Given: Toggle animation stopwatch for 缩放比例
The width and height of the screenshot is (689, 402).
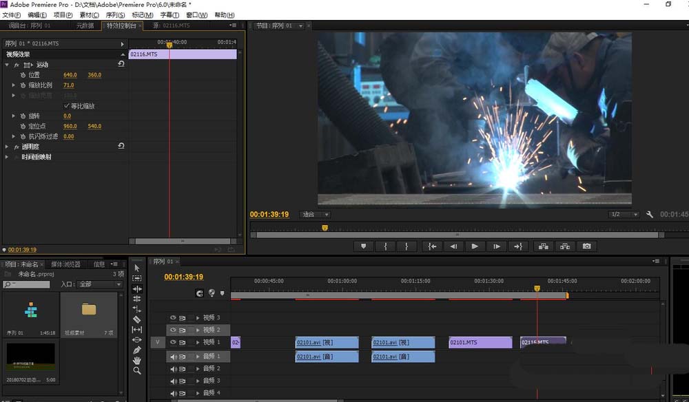Looking at the screenshot, I should coord(23,85).
